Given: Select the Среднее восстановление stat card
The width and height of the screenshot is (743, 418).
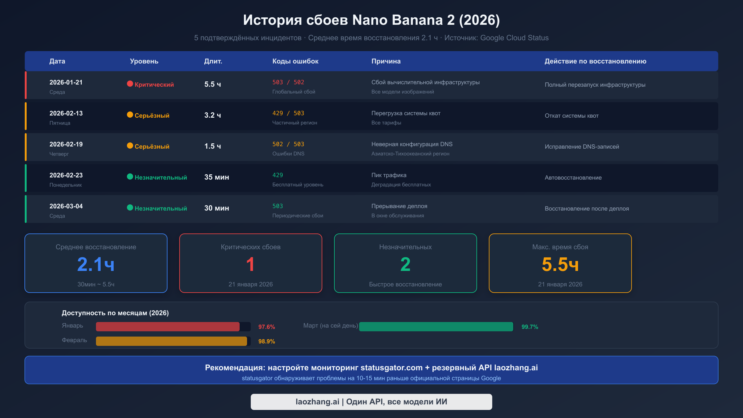Looking at the screenshot, I should tap(96, 263).
